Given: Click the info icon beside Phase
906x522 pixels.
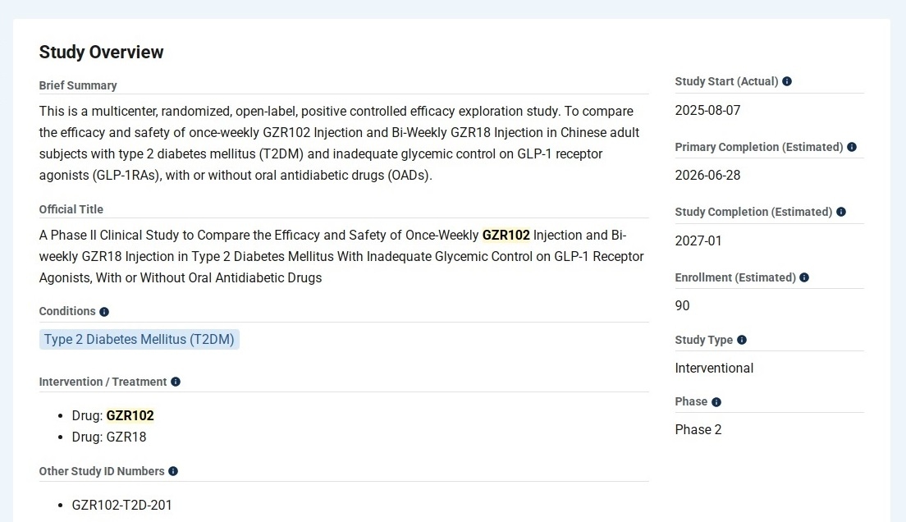Looking at the screenshot, I should point(716,402).
